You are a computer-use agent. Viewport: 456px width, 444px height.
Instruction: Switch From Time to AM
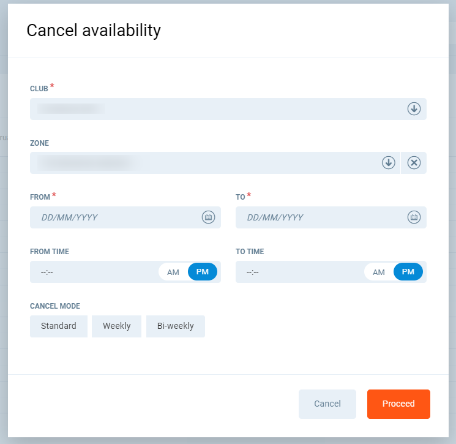pos(173,272)
